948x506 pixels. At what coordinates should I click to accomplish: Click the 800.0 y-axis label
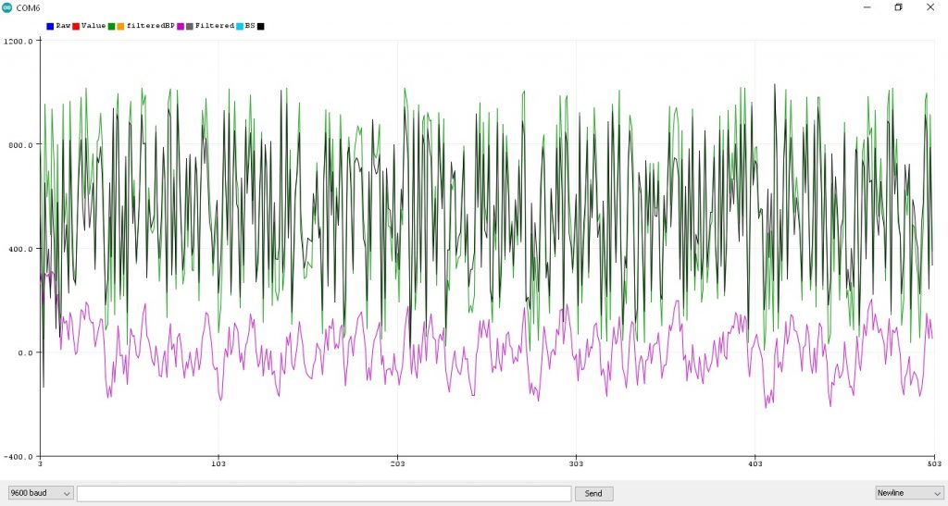[x=20, y=145]
